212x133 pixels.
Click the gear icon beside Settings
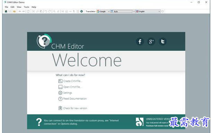coord(60,93)
